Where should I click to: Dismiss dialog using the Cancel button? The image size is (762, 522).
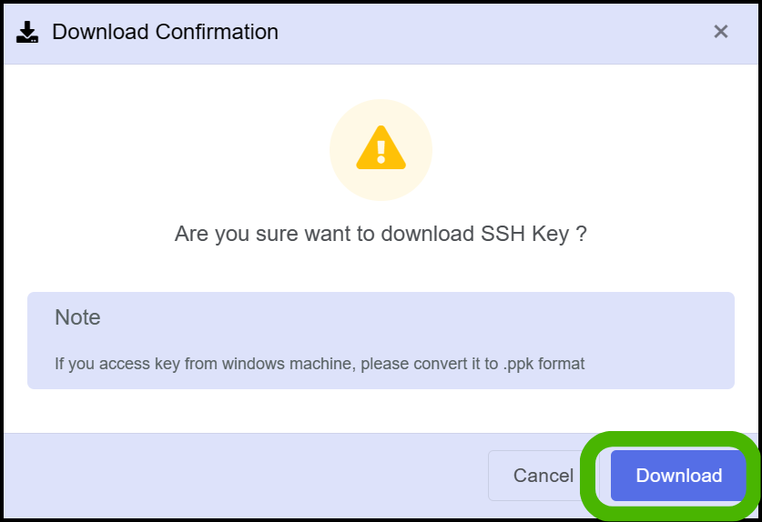[x=544, y=476]
